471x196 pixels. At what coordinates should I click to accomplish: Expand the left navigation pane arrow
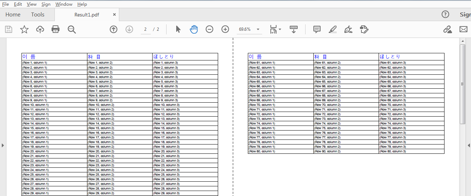[3, 145]
